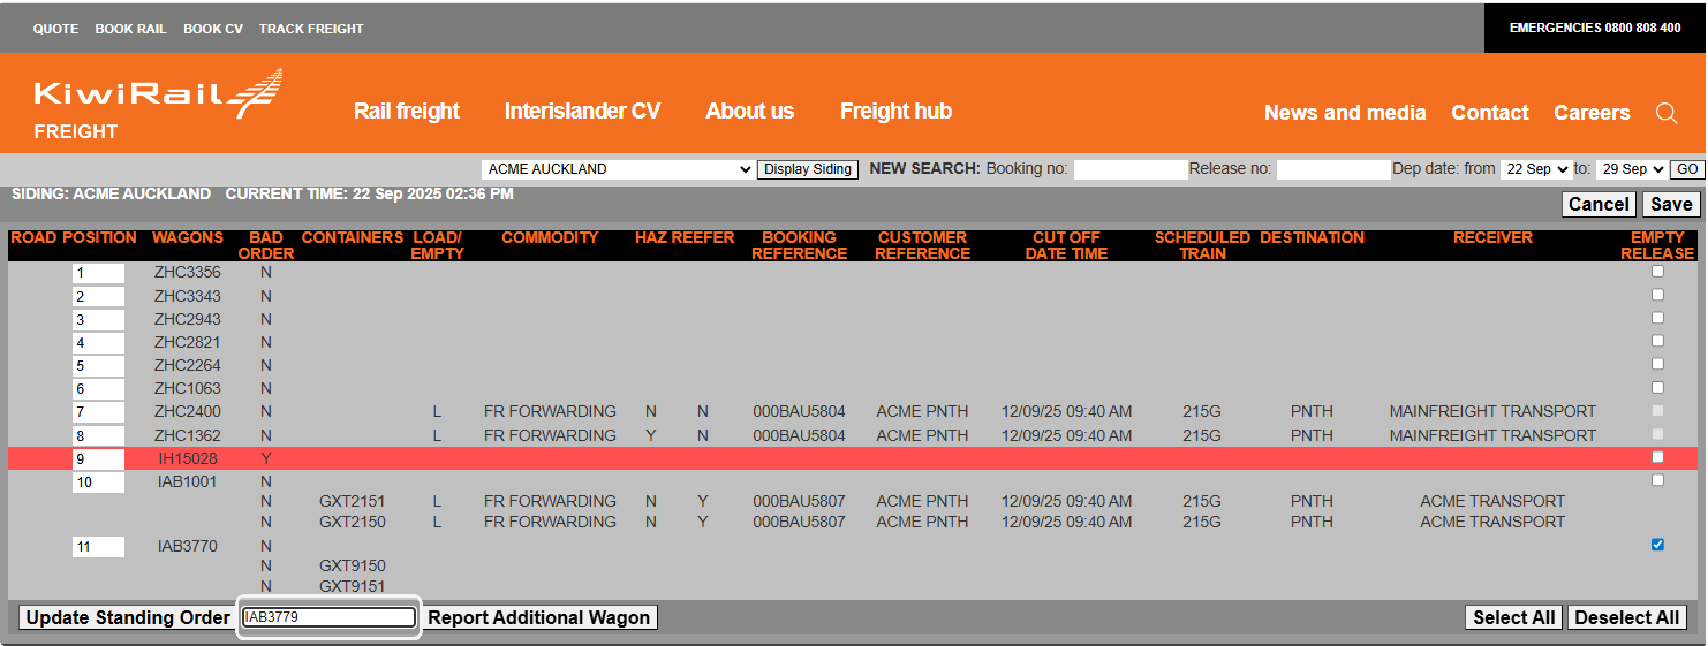Open the Freight hub menu

[895, 111]
